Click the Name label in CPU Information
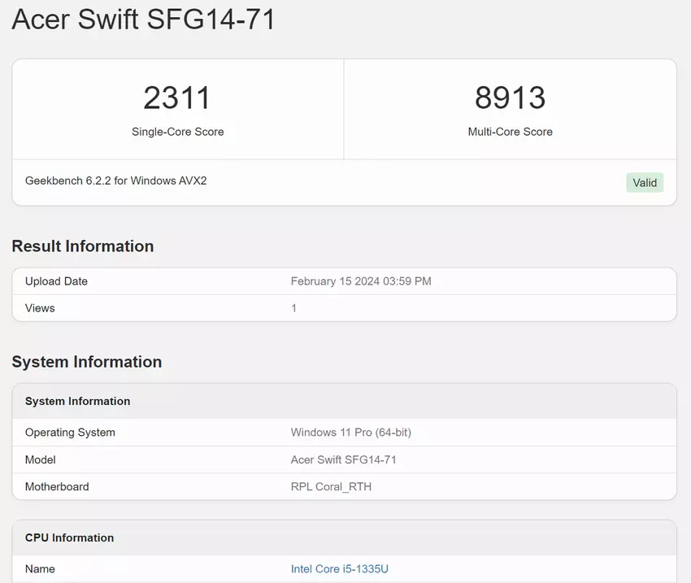Viewport: 691px width, 583px height. tap(40, 569)
